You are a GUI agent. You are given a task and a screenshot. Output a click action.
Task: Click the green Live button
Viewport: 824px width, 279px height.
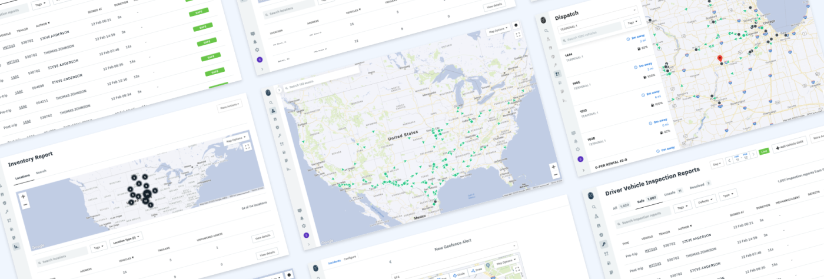tap(763, 151)
